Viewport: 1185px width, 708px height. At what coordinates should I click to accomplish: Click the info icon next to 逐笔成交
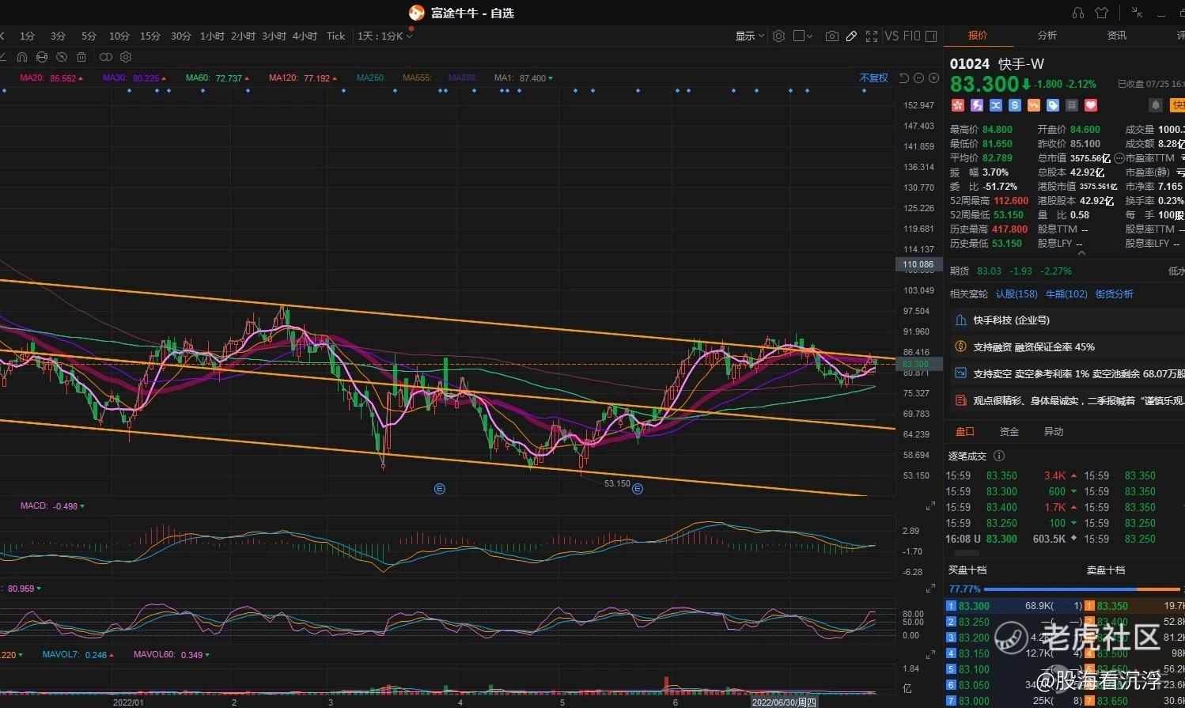point(999,456)
